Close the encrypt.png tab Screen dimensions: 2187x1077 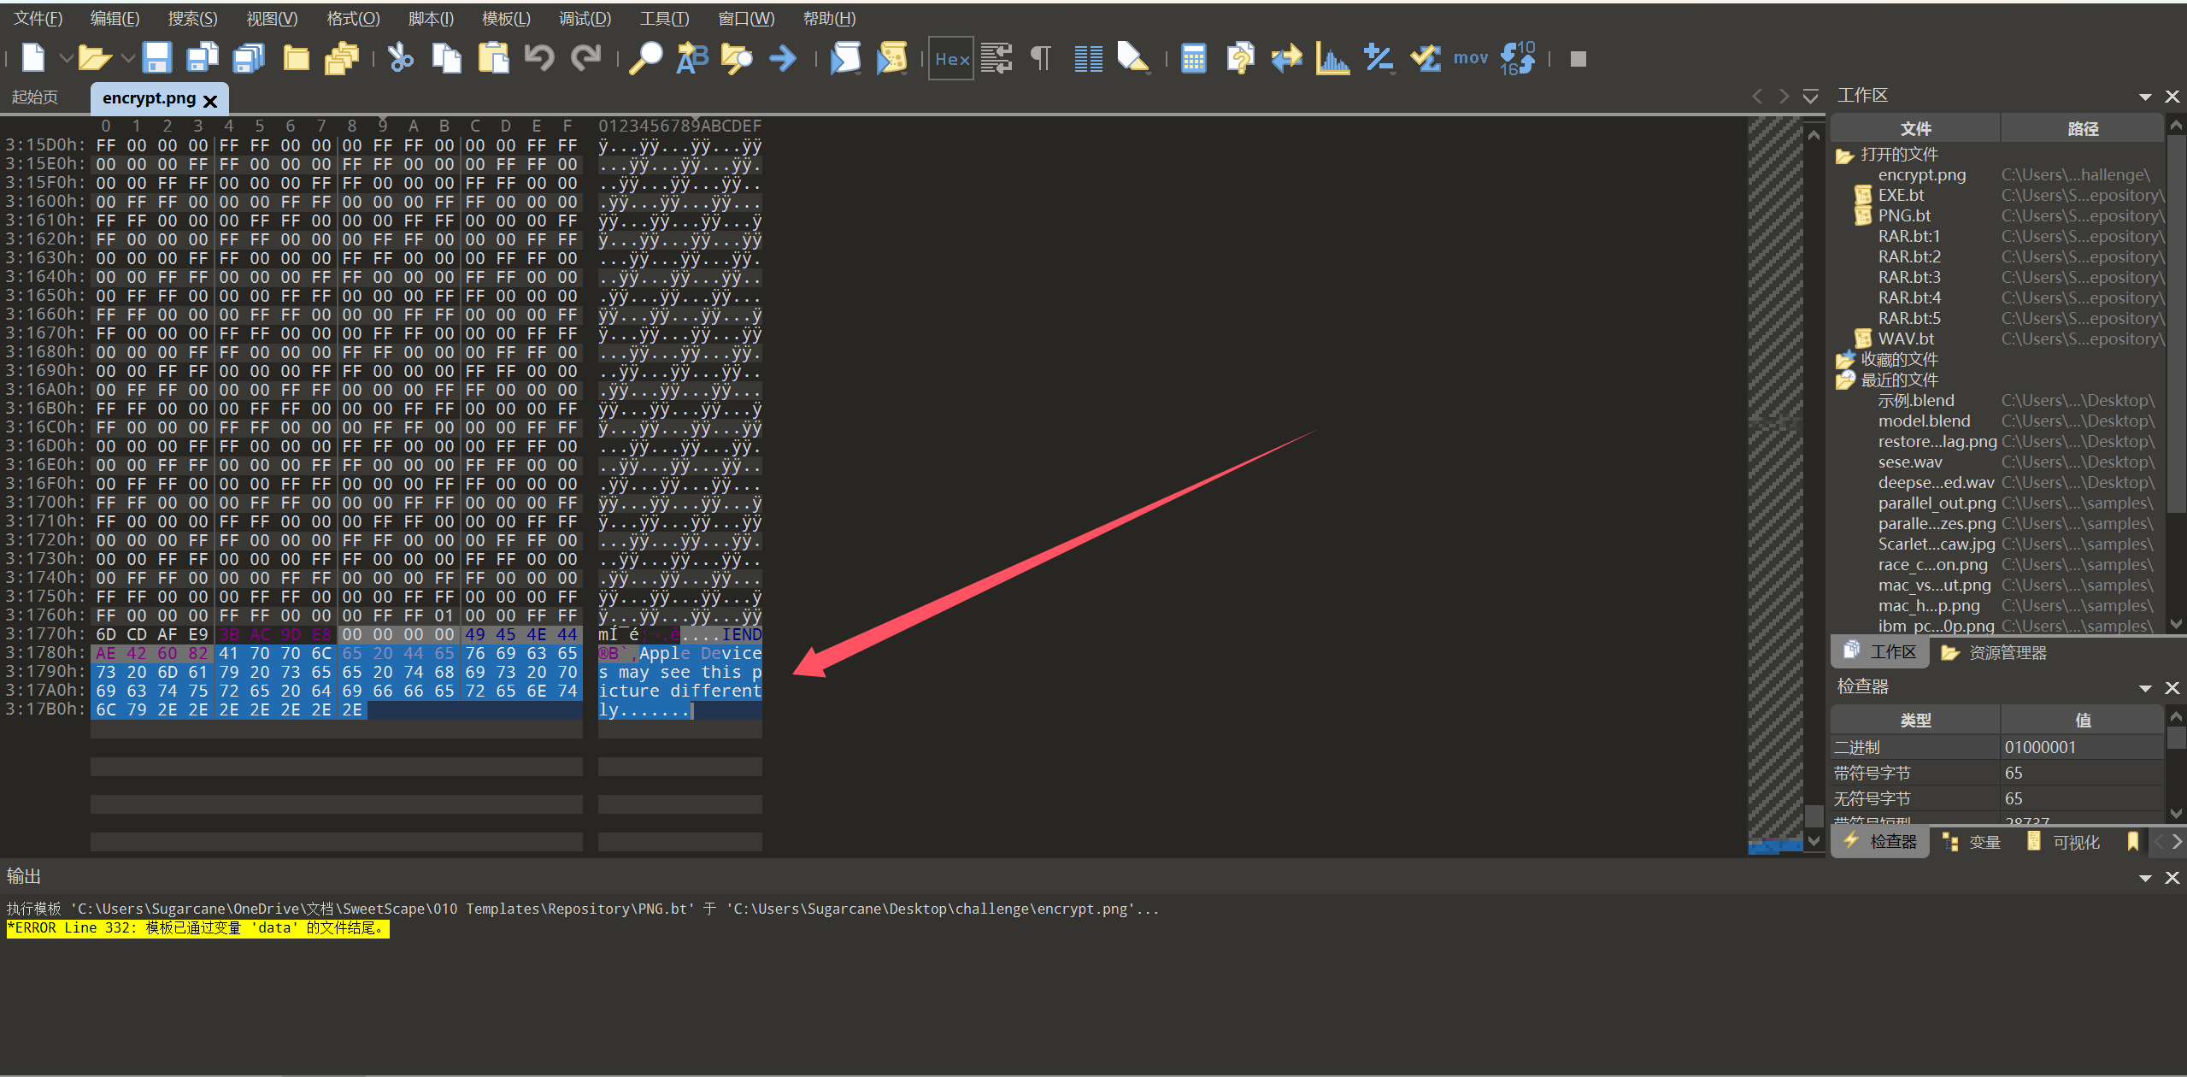pyautogui.click(x=210, y=101)
